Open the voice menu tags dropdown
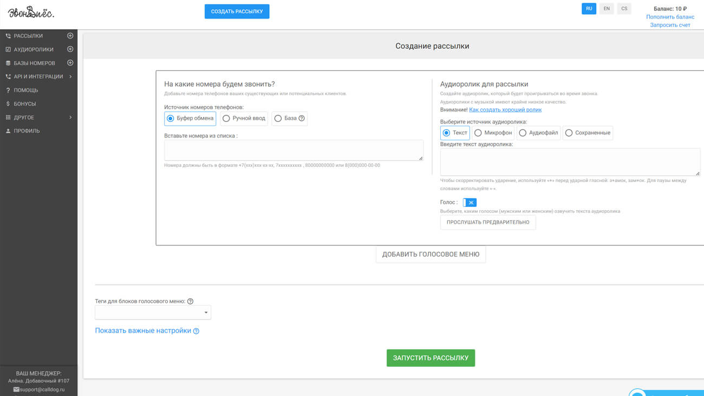The width and height of the screenshot is (704, 396). pos(153,313)
